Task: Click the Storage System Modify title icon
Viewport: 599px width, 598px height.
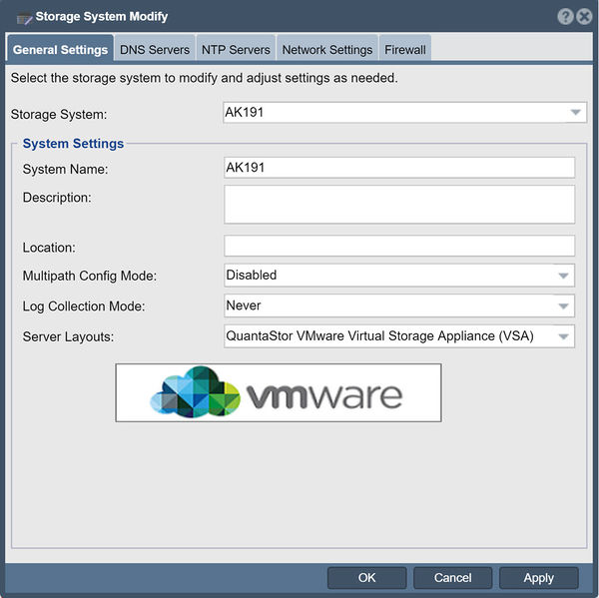Action: click(x=24, y=18)
